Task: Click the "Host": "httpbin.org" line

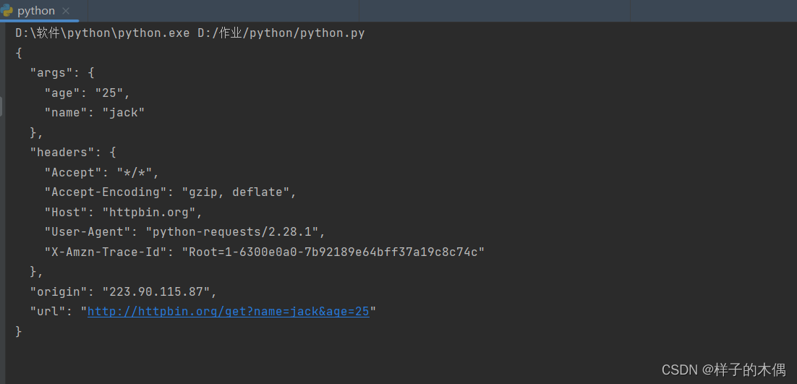Action: pyautogui.click(x=124, y=213)
